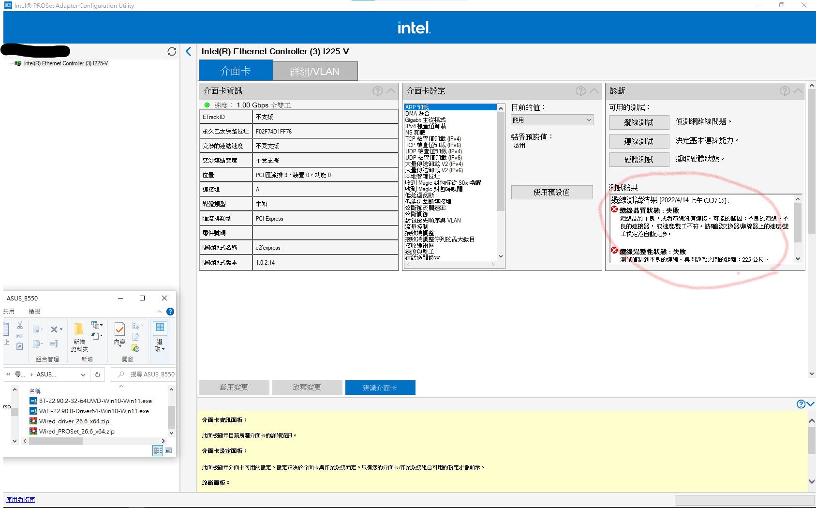Click the back arrow above the adapter tabs
This screenshot has width=816, height=508.
188,51
